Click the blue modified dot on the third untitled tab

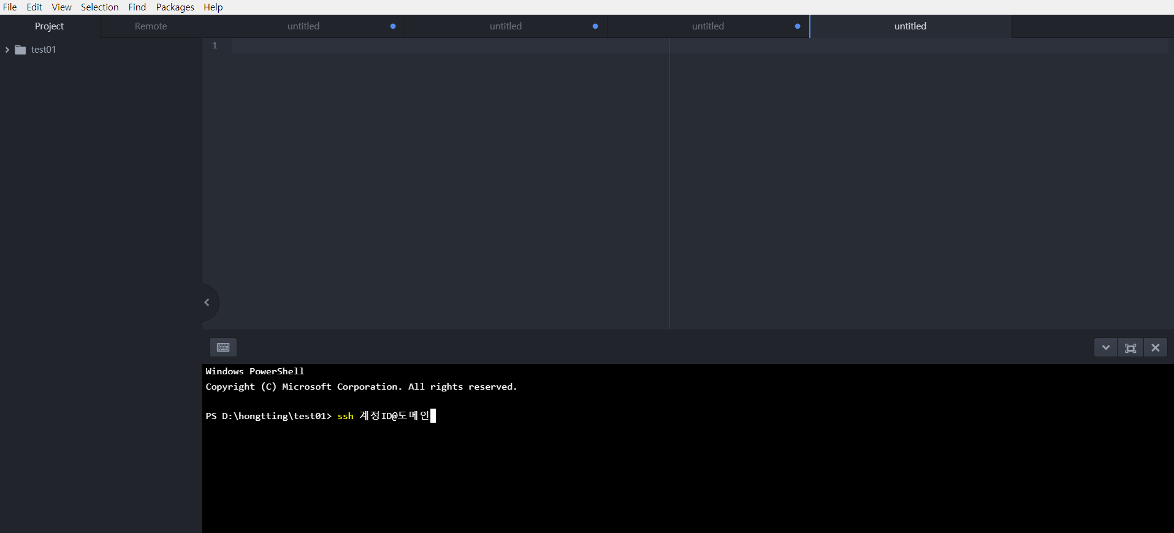click(798, 26)
